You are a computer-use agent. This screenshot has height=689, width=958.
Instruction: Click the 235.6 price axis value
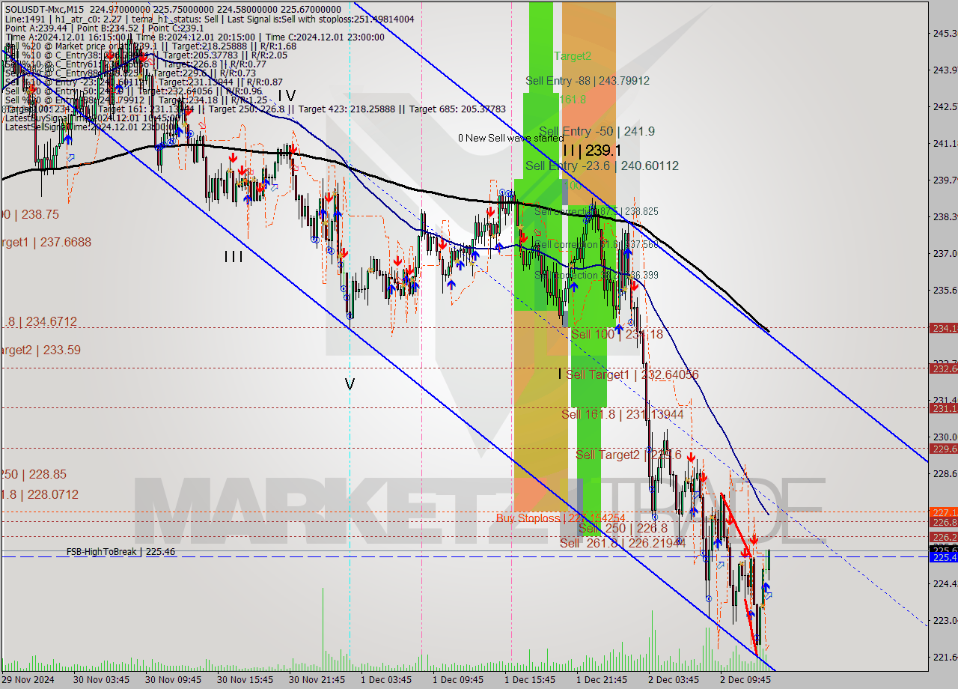[945, 290]
